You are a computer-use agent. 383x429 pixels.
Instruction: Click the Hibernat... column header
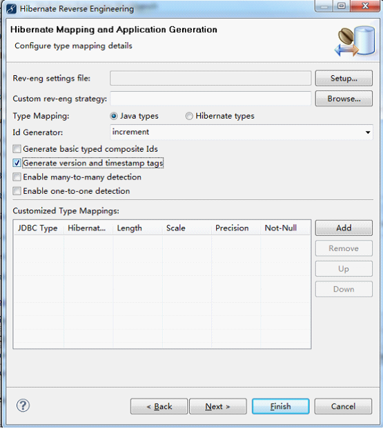pyautogui.click(x=88, y=228)
